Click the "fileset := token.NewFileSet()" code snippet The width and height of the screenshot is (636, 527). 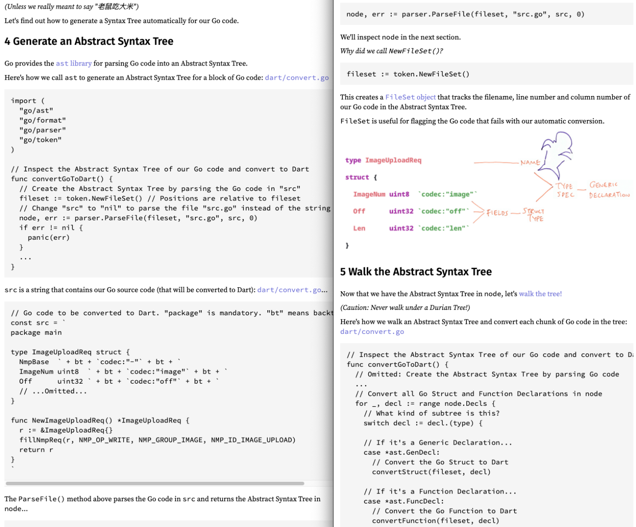pyautogui.click(x=408, y=74)
